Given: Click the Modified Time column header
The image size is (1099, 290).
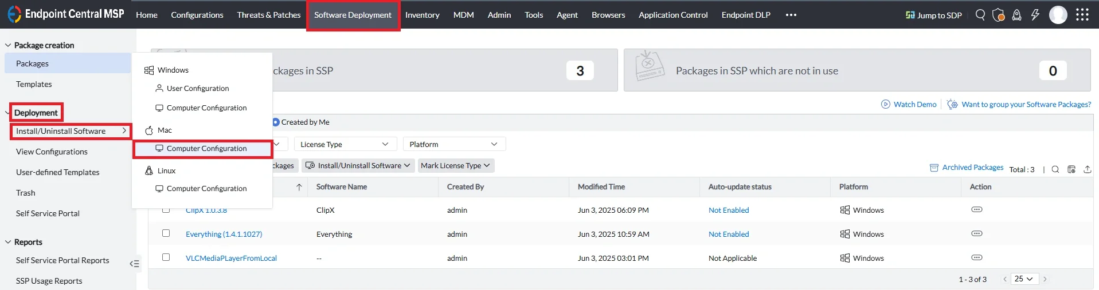Looking at the screenshot, I should tap(601, 187).
